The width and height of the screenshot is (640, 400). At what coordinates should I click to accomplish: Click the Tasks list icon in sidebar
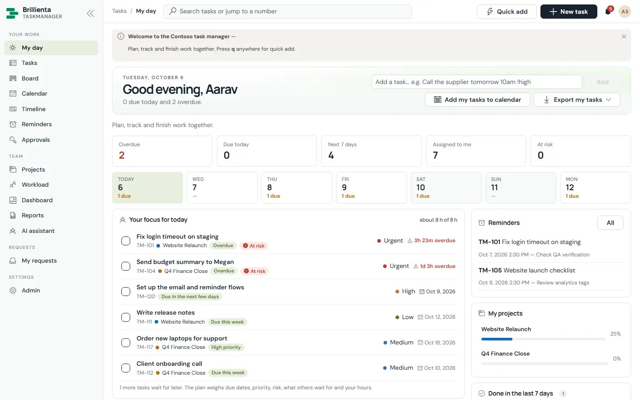click(x=13, y=63)
